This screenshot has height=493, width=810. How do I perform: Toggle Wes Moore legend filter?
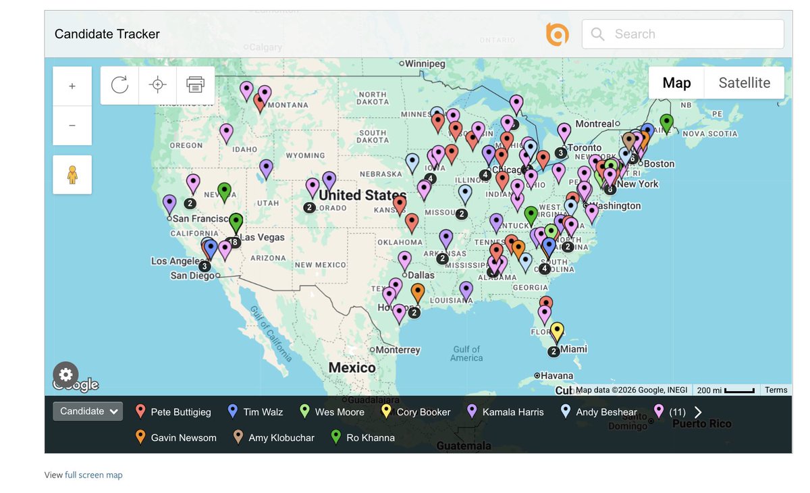tap(331, 412)
